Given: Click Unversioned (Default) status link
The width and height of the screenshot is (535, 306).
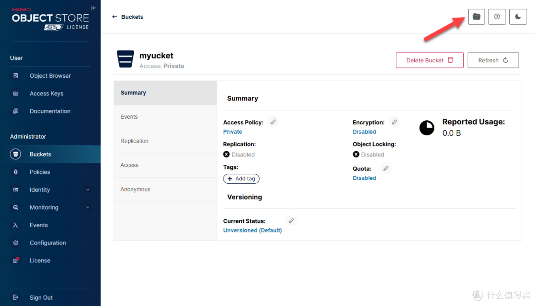Looking at the screenshot, I should pyautogui.click(x=253, y=231).
